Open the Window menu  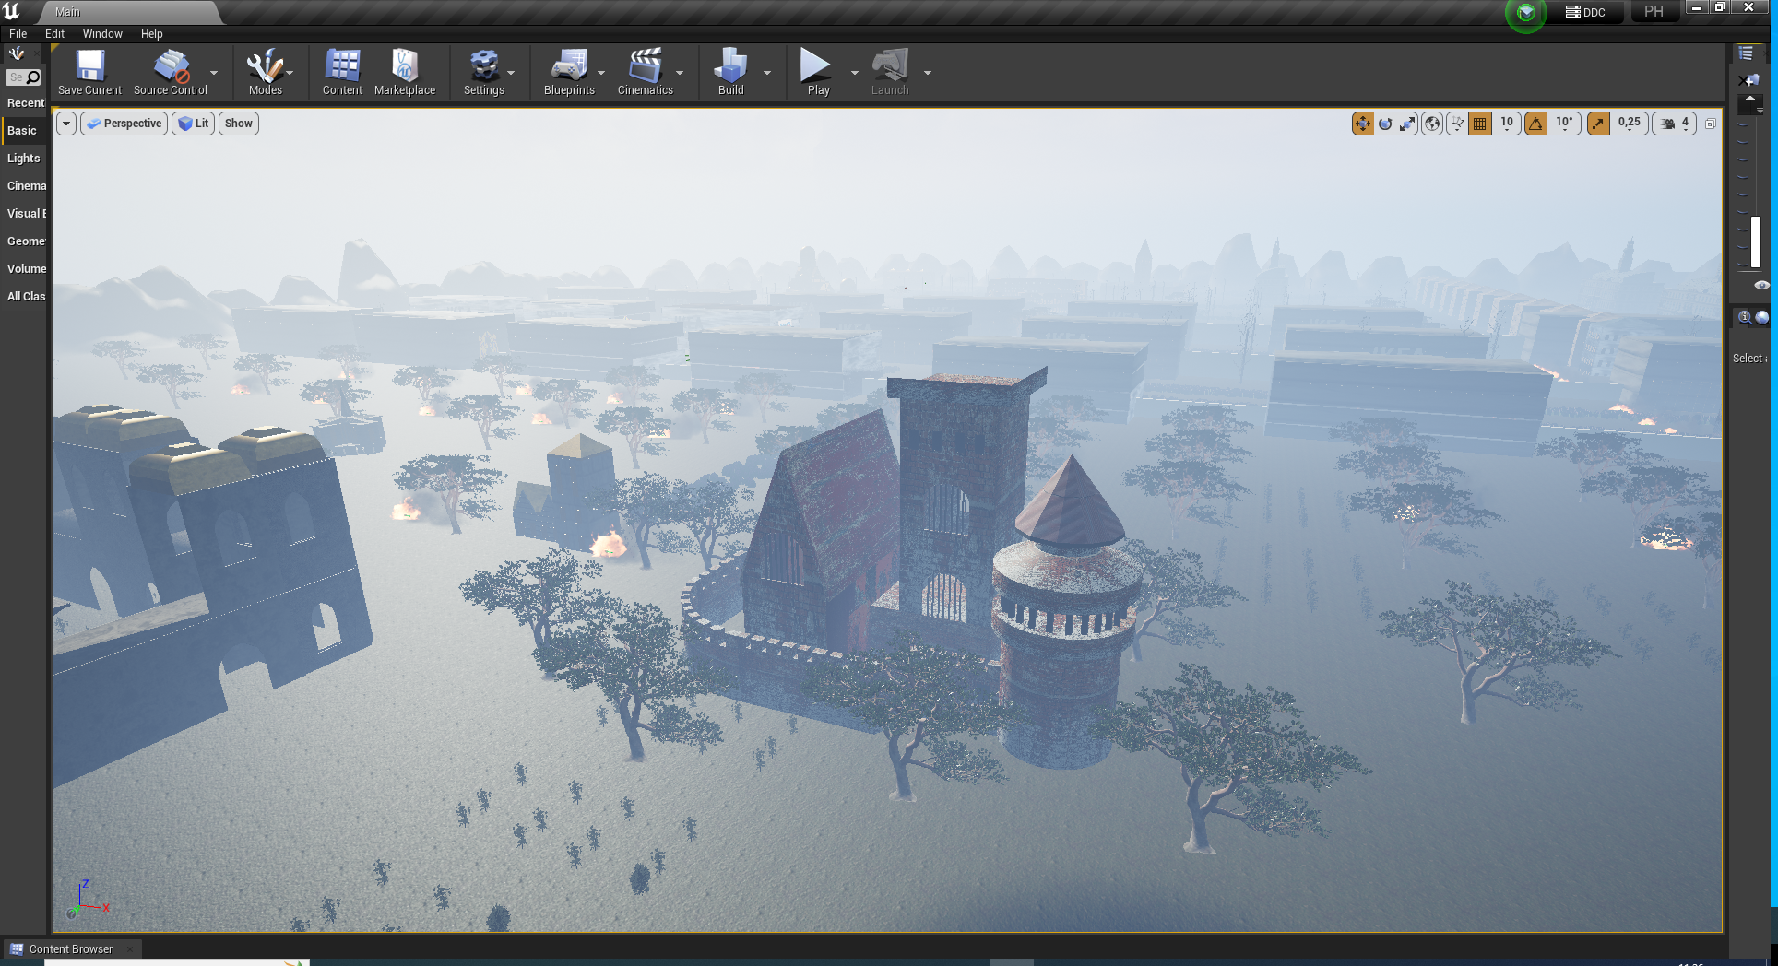point(102,34)
